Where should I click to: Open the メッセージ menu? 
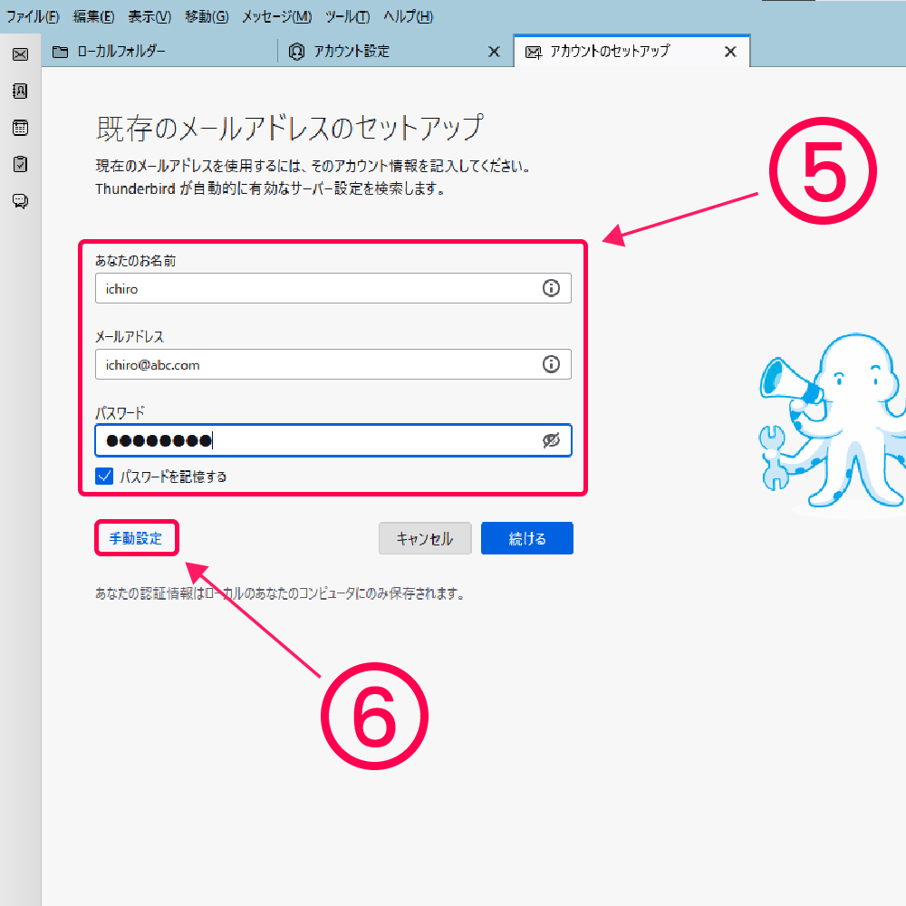point(276,16)
